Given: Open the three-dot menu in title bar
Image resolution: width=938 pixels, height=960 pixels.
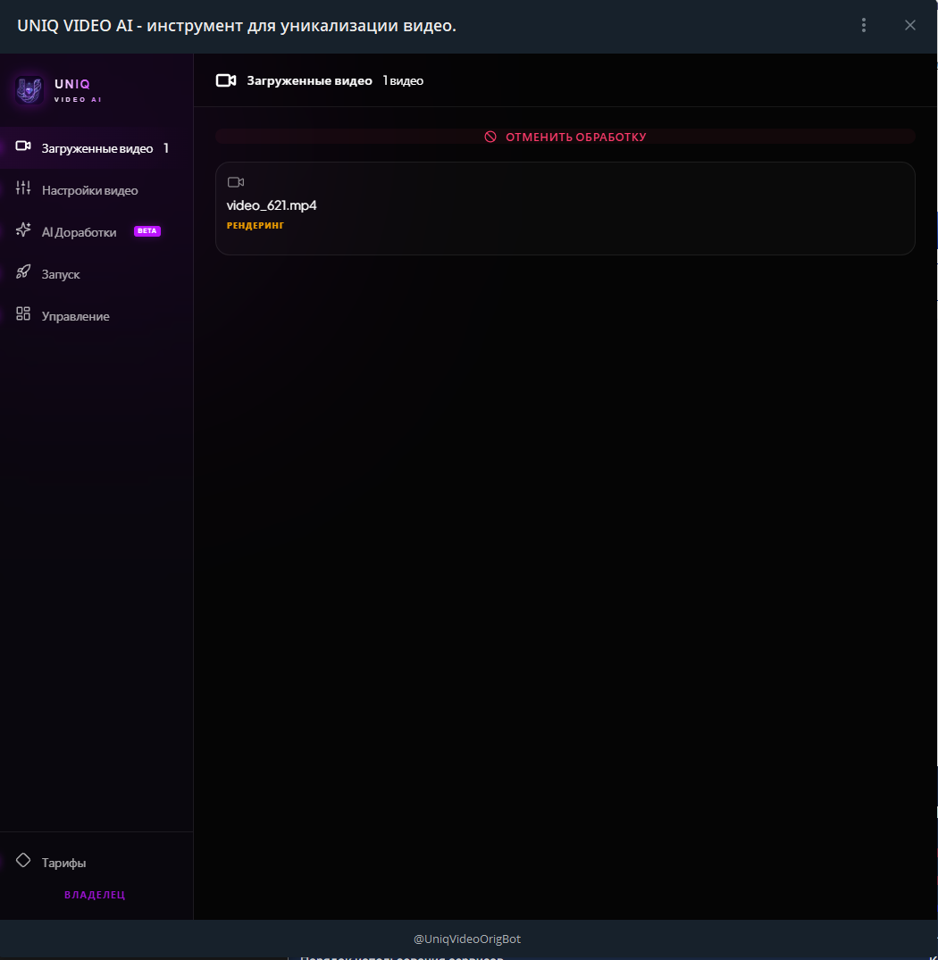Looking at the screenshot, I should click(x=863, y=25).
